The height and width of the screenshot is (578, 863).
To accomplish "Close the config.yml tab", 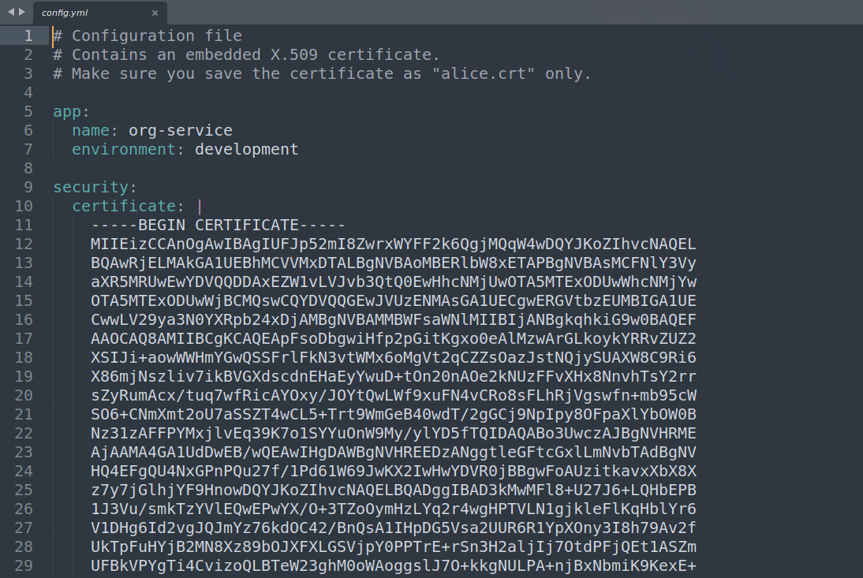I will (155, 13).
